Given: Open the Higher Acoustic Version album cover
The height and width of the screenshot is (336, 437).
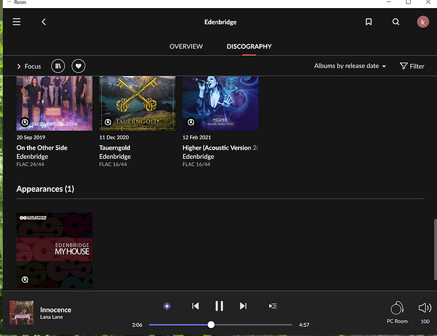Looking at the screenshot, I should pos(220,104).
